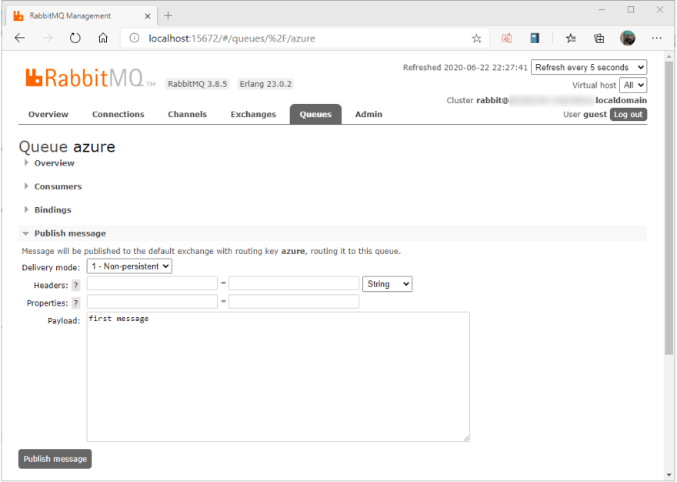Focus the Properties name input field
The height and width of the screenshot is (482, 677).
click(x=152, y=301)
